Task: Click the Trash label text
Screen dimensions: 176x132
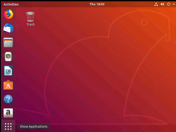Action: point(31,25)
